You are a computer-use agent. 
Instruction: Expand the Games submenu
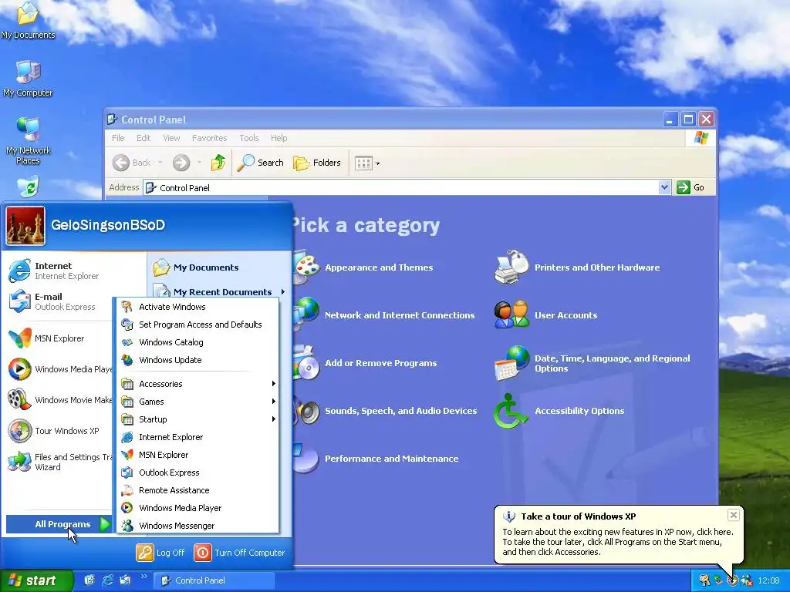[197, 402]
